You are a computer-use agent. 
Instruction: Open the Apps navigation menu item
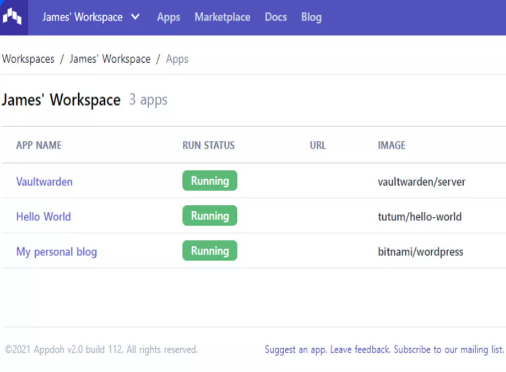[x=168, y=17]
